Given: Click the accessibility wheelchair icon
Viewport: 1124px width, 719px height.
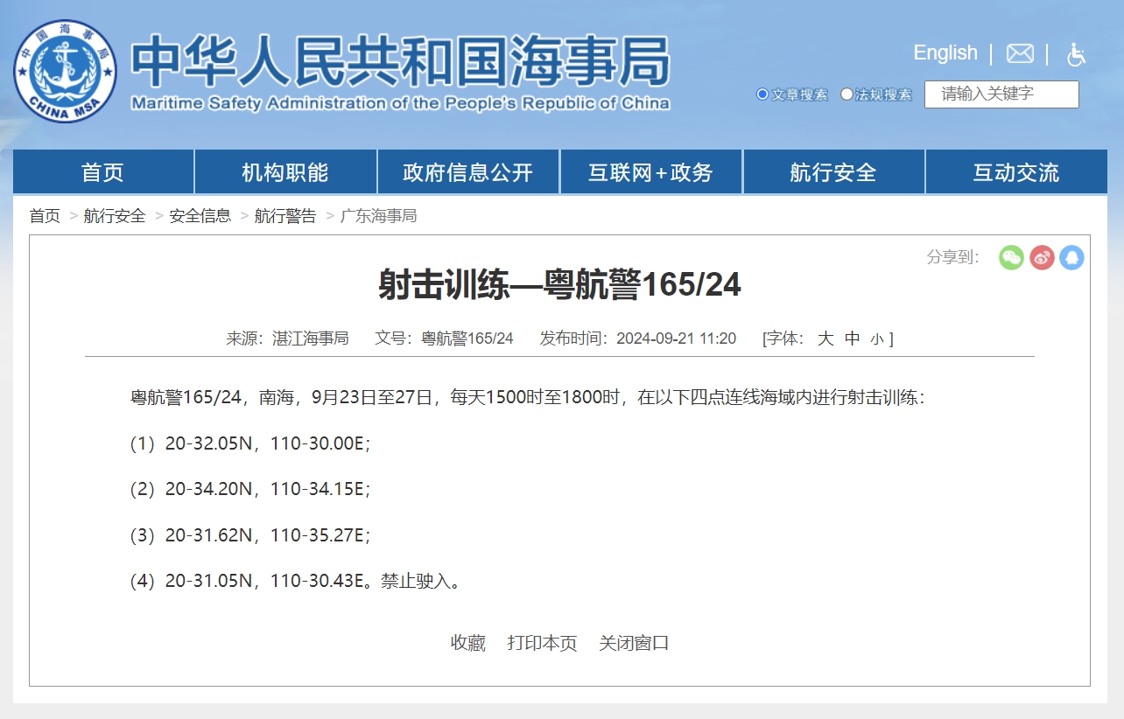Looking at the screenshot, I should point(1076,54).
